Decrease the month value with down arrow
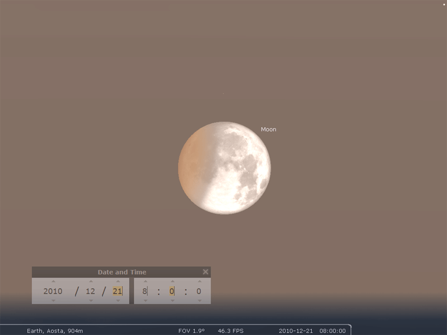This screenshot has width=447, height=335. pyautogui.click(x=91, y=300)
